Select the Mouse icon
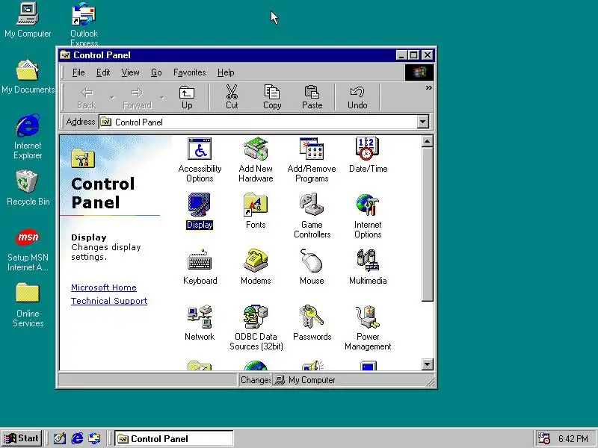The height and width of the screenshot is (448, 598). [312, 267]
